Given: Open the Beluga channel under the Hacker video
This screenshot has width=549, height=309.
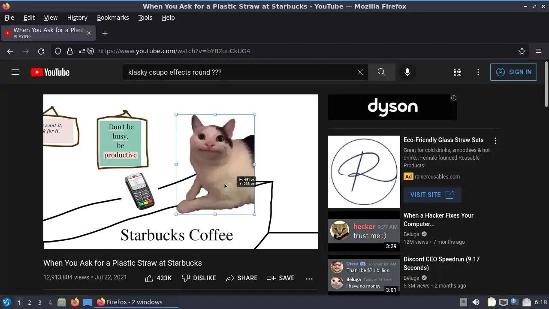Looking at the screenshot, I should (x=411, y=234).
